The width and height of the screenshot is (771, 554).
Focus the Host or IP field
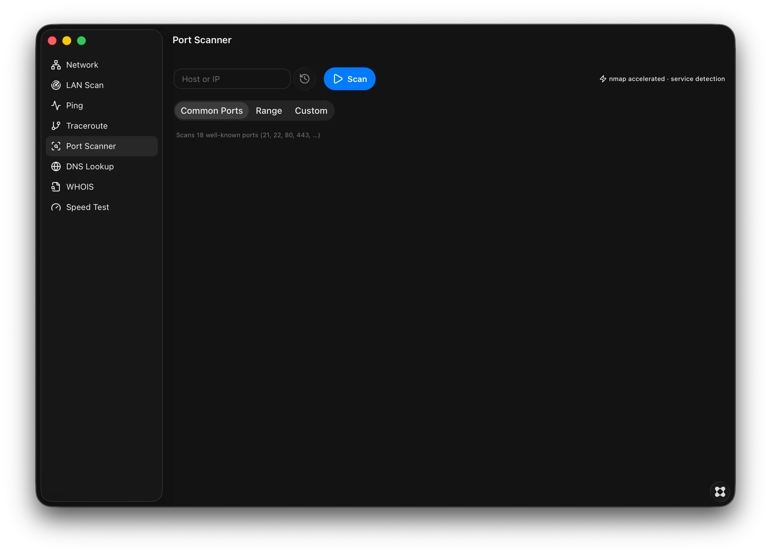pos(232,79)
